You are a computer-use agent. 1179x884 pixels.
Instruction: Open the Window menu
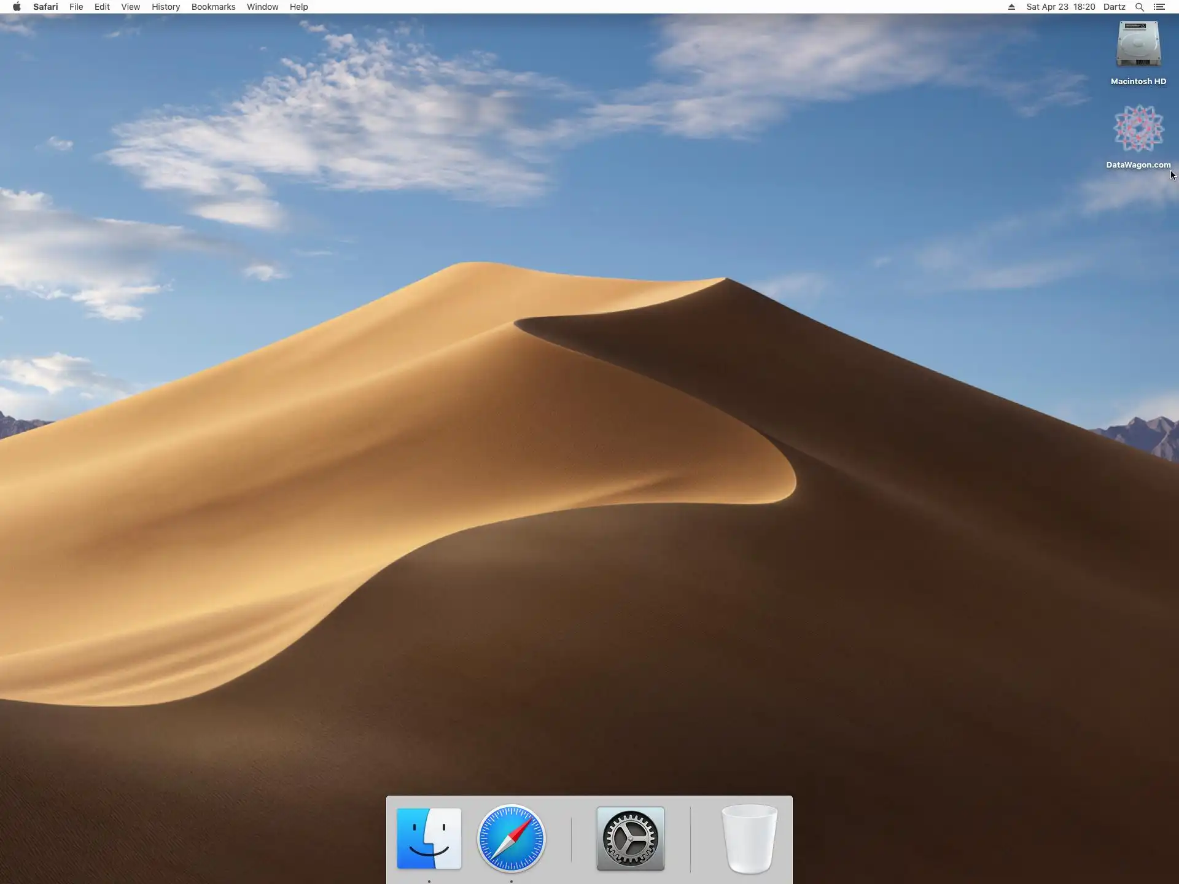262,7
